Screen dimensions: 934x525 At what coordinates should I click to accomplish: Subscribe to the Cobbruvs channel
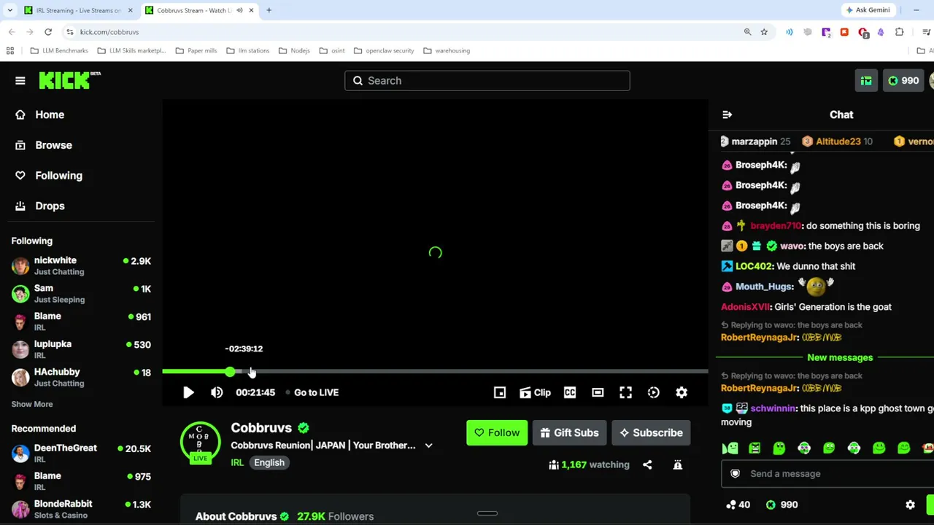tap(651, 432)
